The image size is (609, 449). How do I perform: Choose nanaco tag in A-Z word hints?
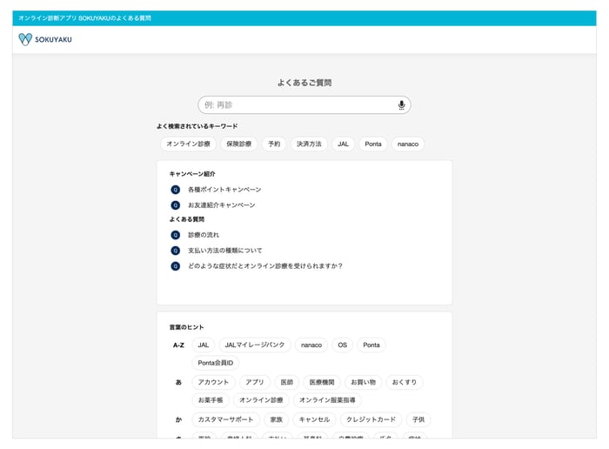(x=311, y=345)
